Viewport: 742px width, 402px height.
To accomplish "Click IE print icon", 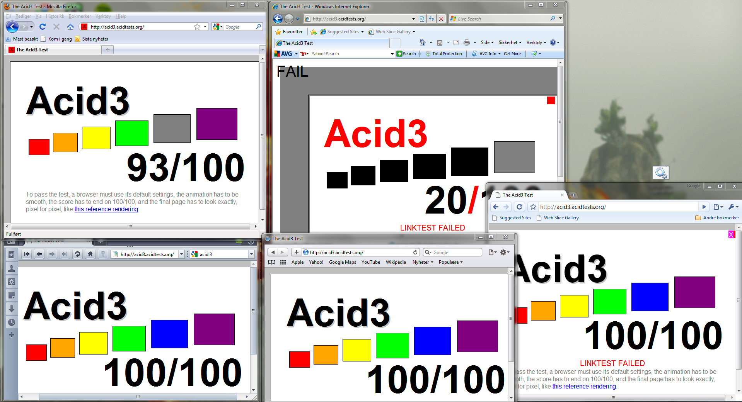I will click(467, 42).
